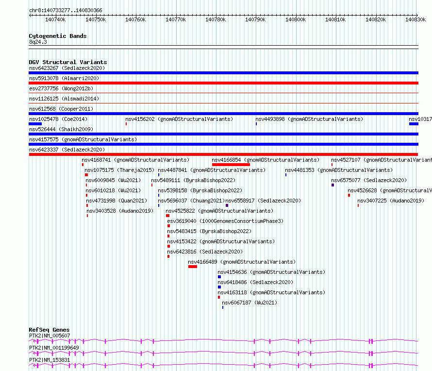The width and height of the screenshot is (432, 371).
Task: Click nsv4527107 variant label
Action: [382, 160]
